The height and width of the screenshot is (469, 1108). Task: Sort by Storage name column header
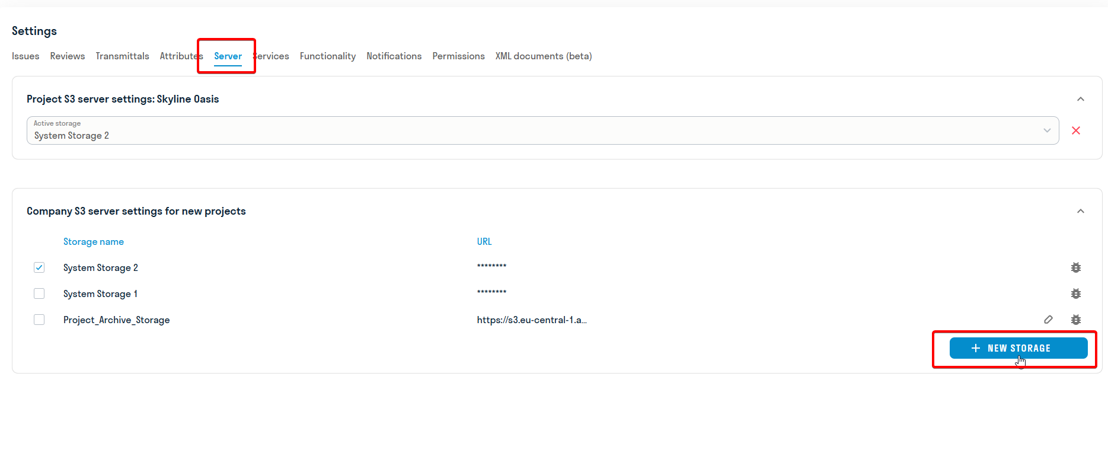pyautogui.click(x=94, y=241)
